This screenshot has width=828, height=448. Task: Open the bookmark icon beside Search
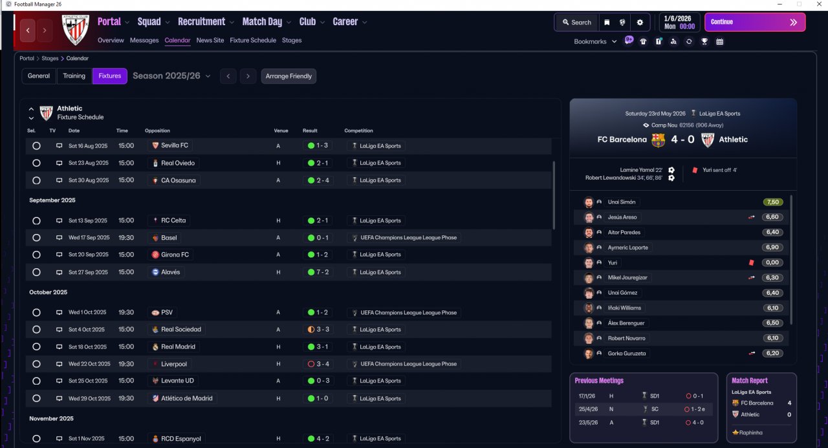click(x=607, y=22)
